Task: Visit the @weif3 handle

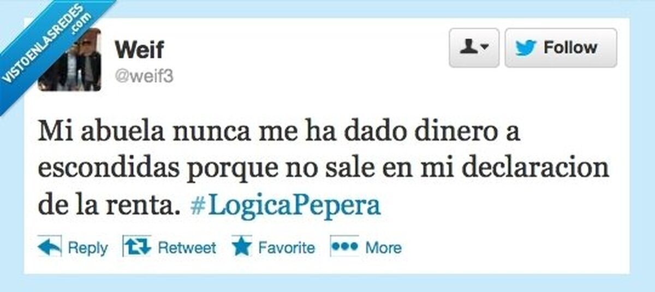Action: tap(144, 76)
